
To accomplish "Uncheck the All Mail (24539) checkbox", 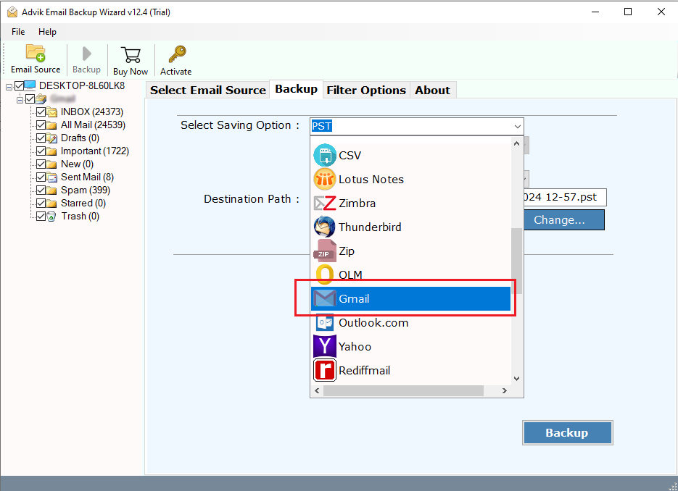I will (41, 125).
